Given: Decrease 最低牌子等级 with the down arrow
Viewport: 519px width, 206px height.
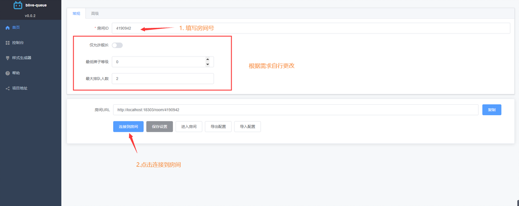Looking at the screenshot, I should pyautogui.click(x=208, y=64).
